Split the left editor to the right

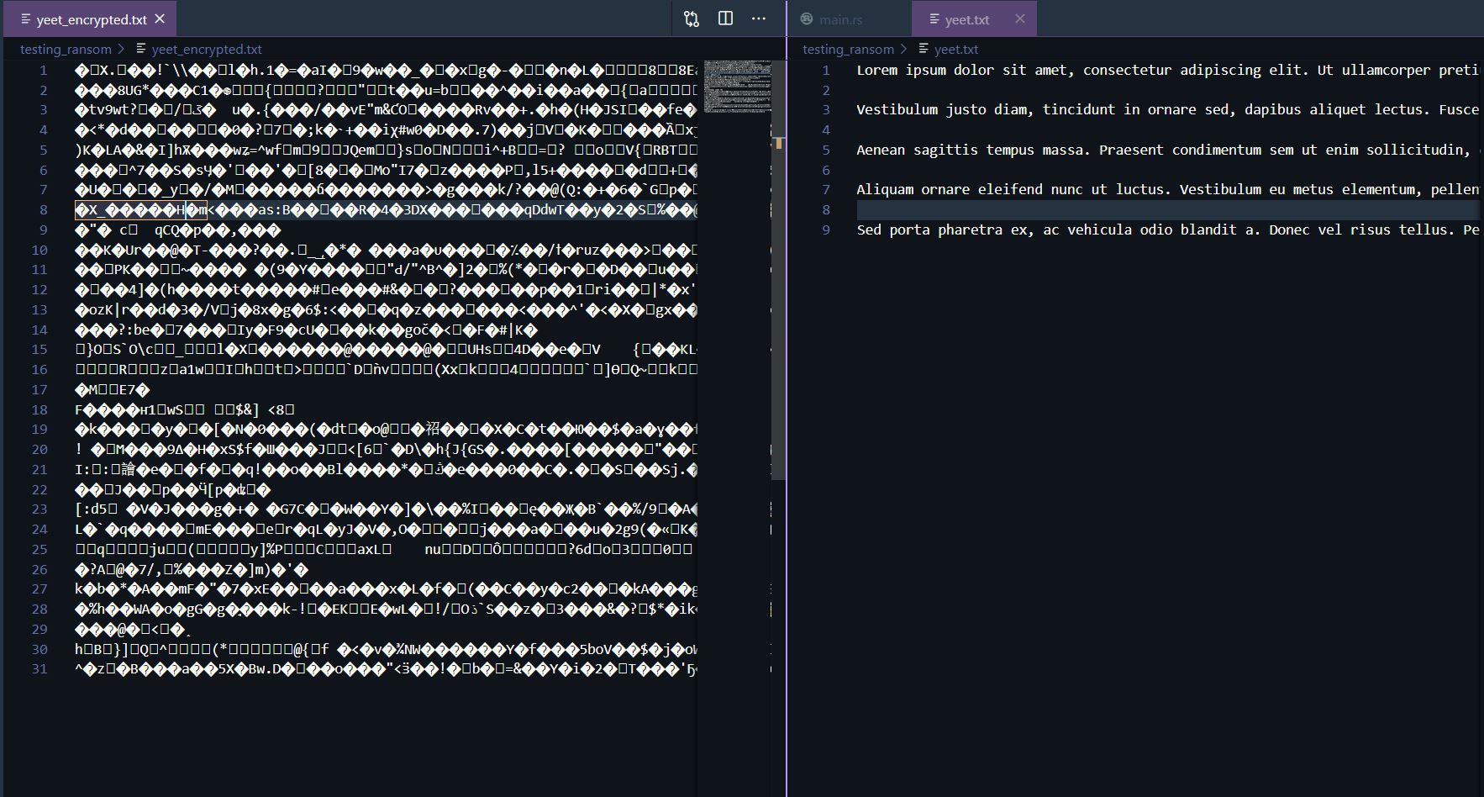726,18
